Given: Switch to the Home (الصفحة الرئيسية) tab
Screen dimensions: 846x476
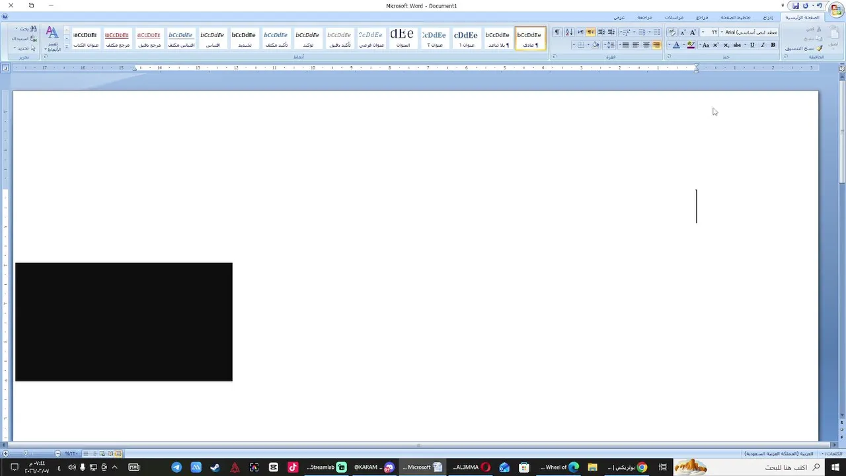Looking at the screenshot, I should [x=802, y=18].
